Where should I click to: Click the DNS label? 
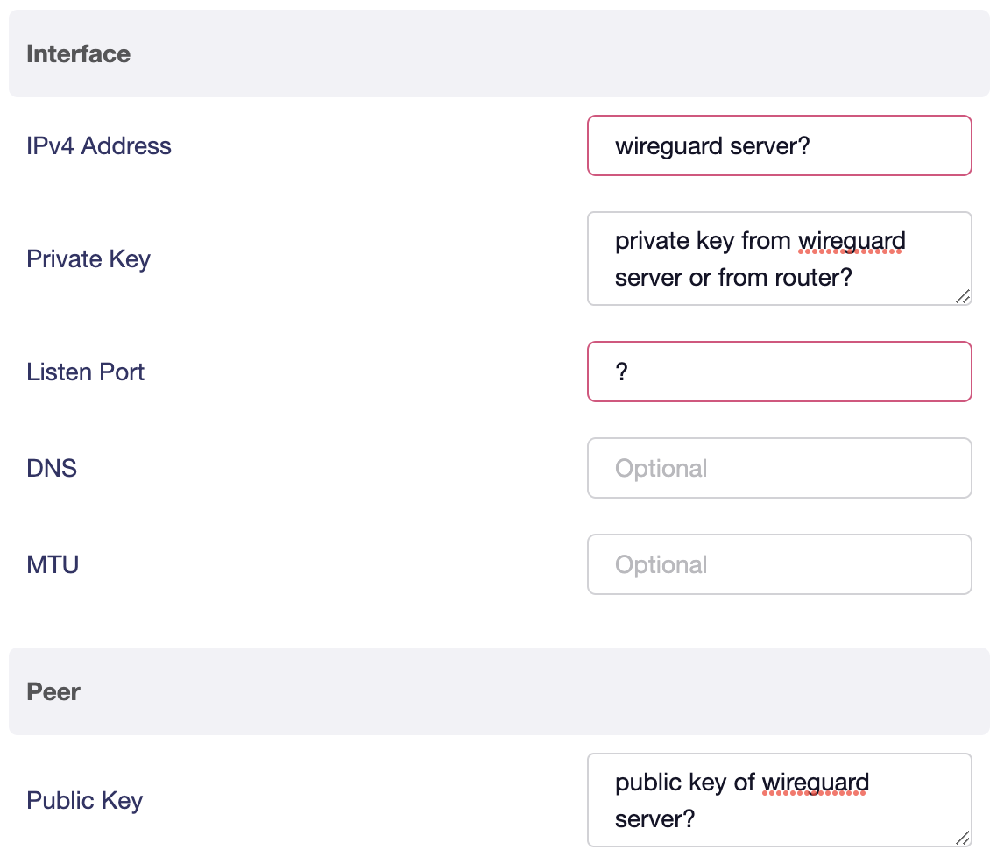[52, 469]
